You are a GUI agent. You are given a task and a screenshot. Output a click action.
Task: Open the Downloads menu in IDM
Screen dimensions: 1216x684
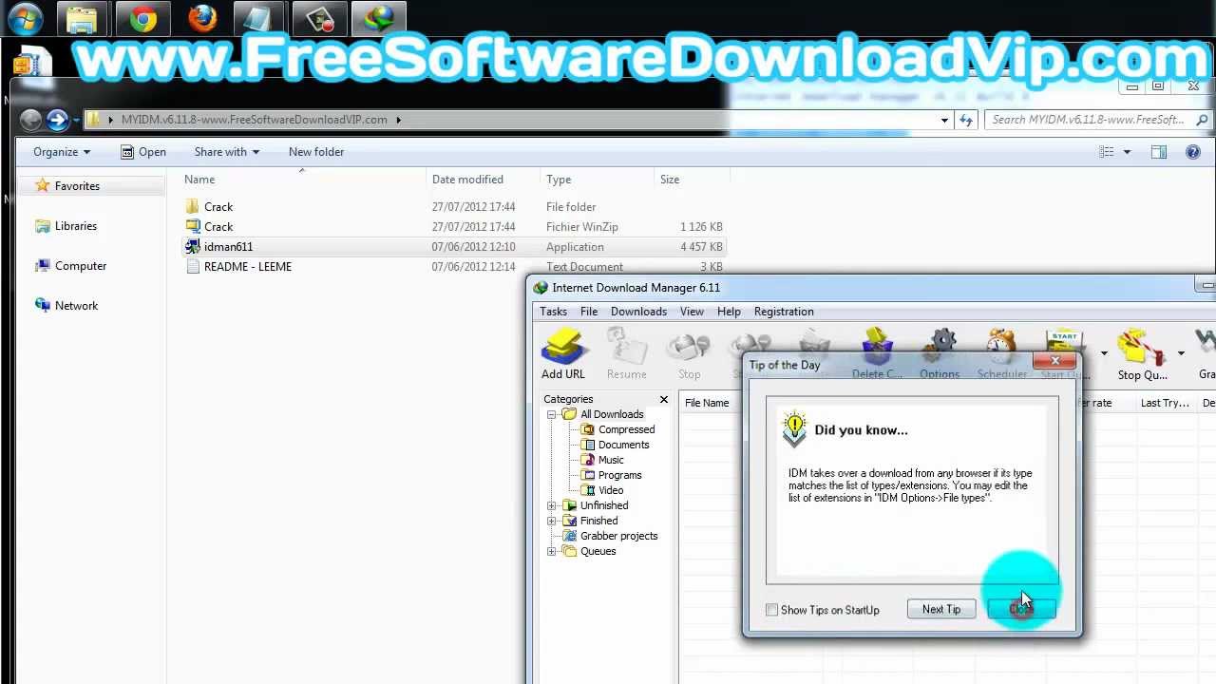coord(638,312)
